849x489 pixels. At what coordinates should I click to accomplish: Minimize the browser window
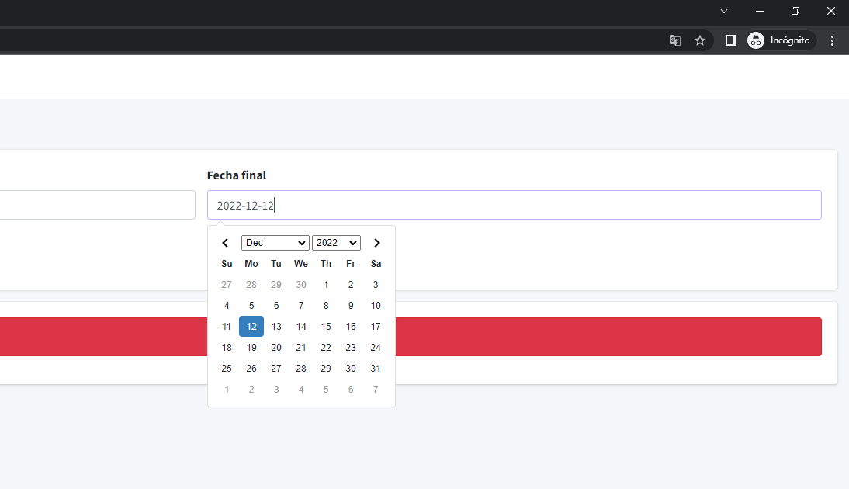pos(760,11)
